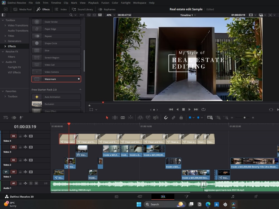Toggle timeline Snapping magnet icon
Viewport: 279px width, 209px height.
point(166,118)
